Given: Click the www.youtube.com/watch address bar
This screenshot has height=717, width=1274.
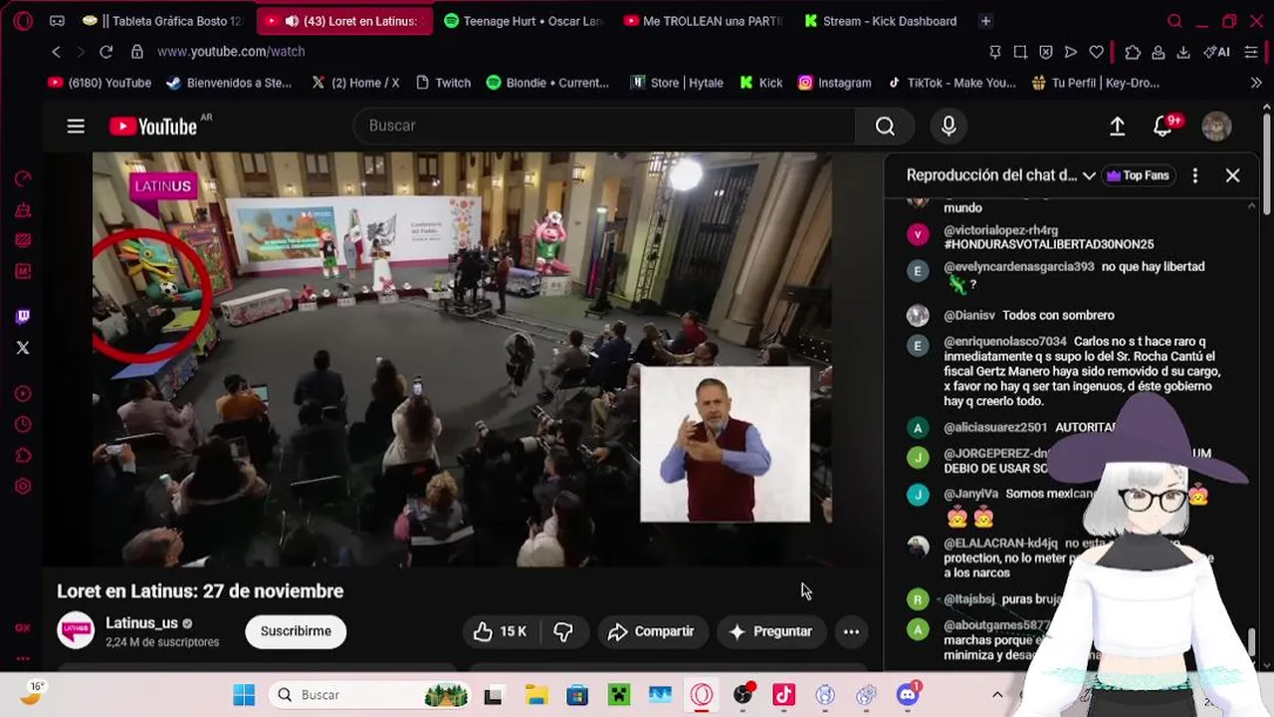Looking at the screenshot, I should click(231, 52).
